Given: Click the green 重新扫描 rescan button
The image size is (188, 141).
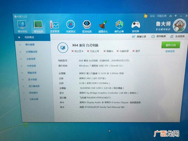Looking at the screenshot, I should pos(171,45).
